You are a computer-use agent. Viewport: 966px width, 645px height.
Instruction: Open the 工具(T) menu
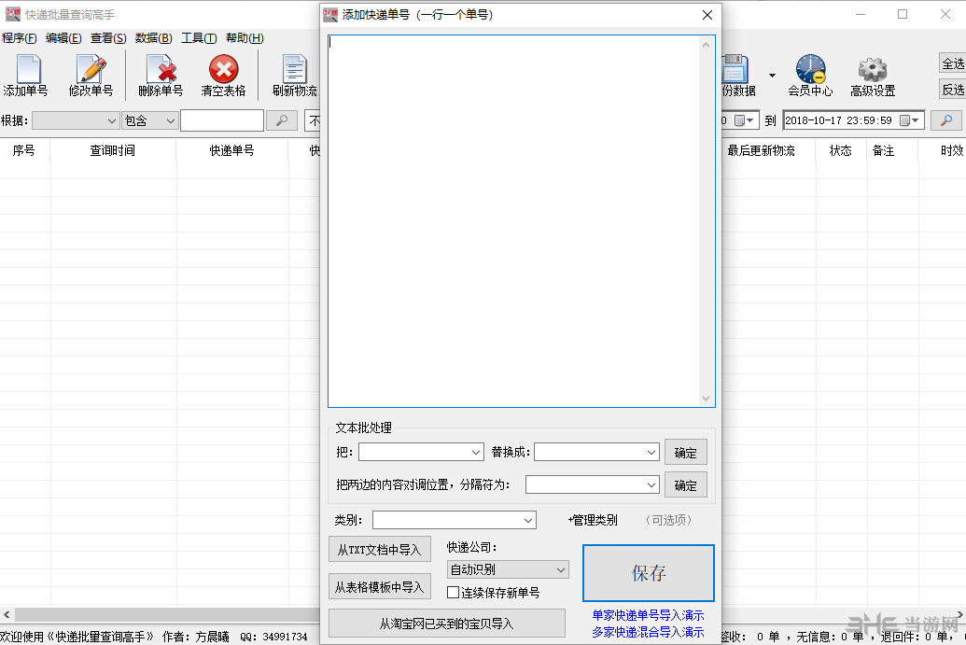199,38
